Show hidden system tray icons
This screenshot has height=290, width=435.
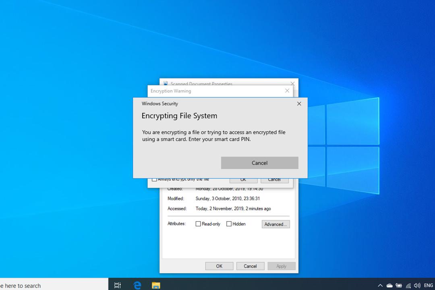(x=380, y=285)
